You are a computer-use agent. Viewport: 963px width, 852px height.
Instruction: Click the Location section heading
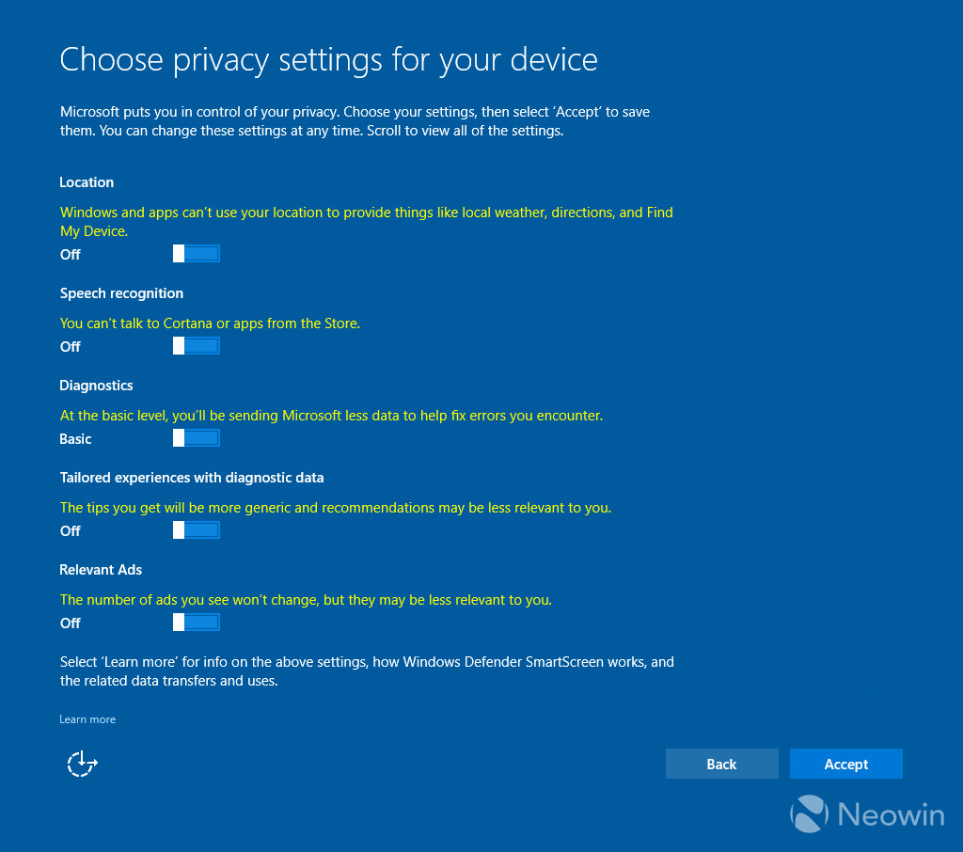tap(87, 181)
